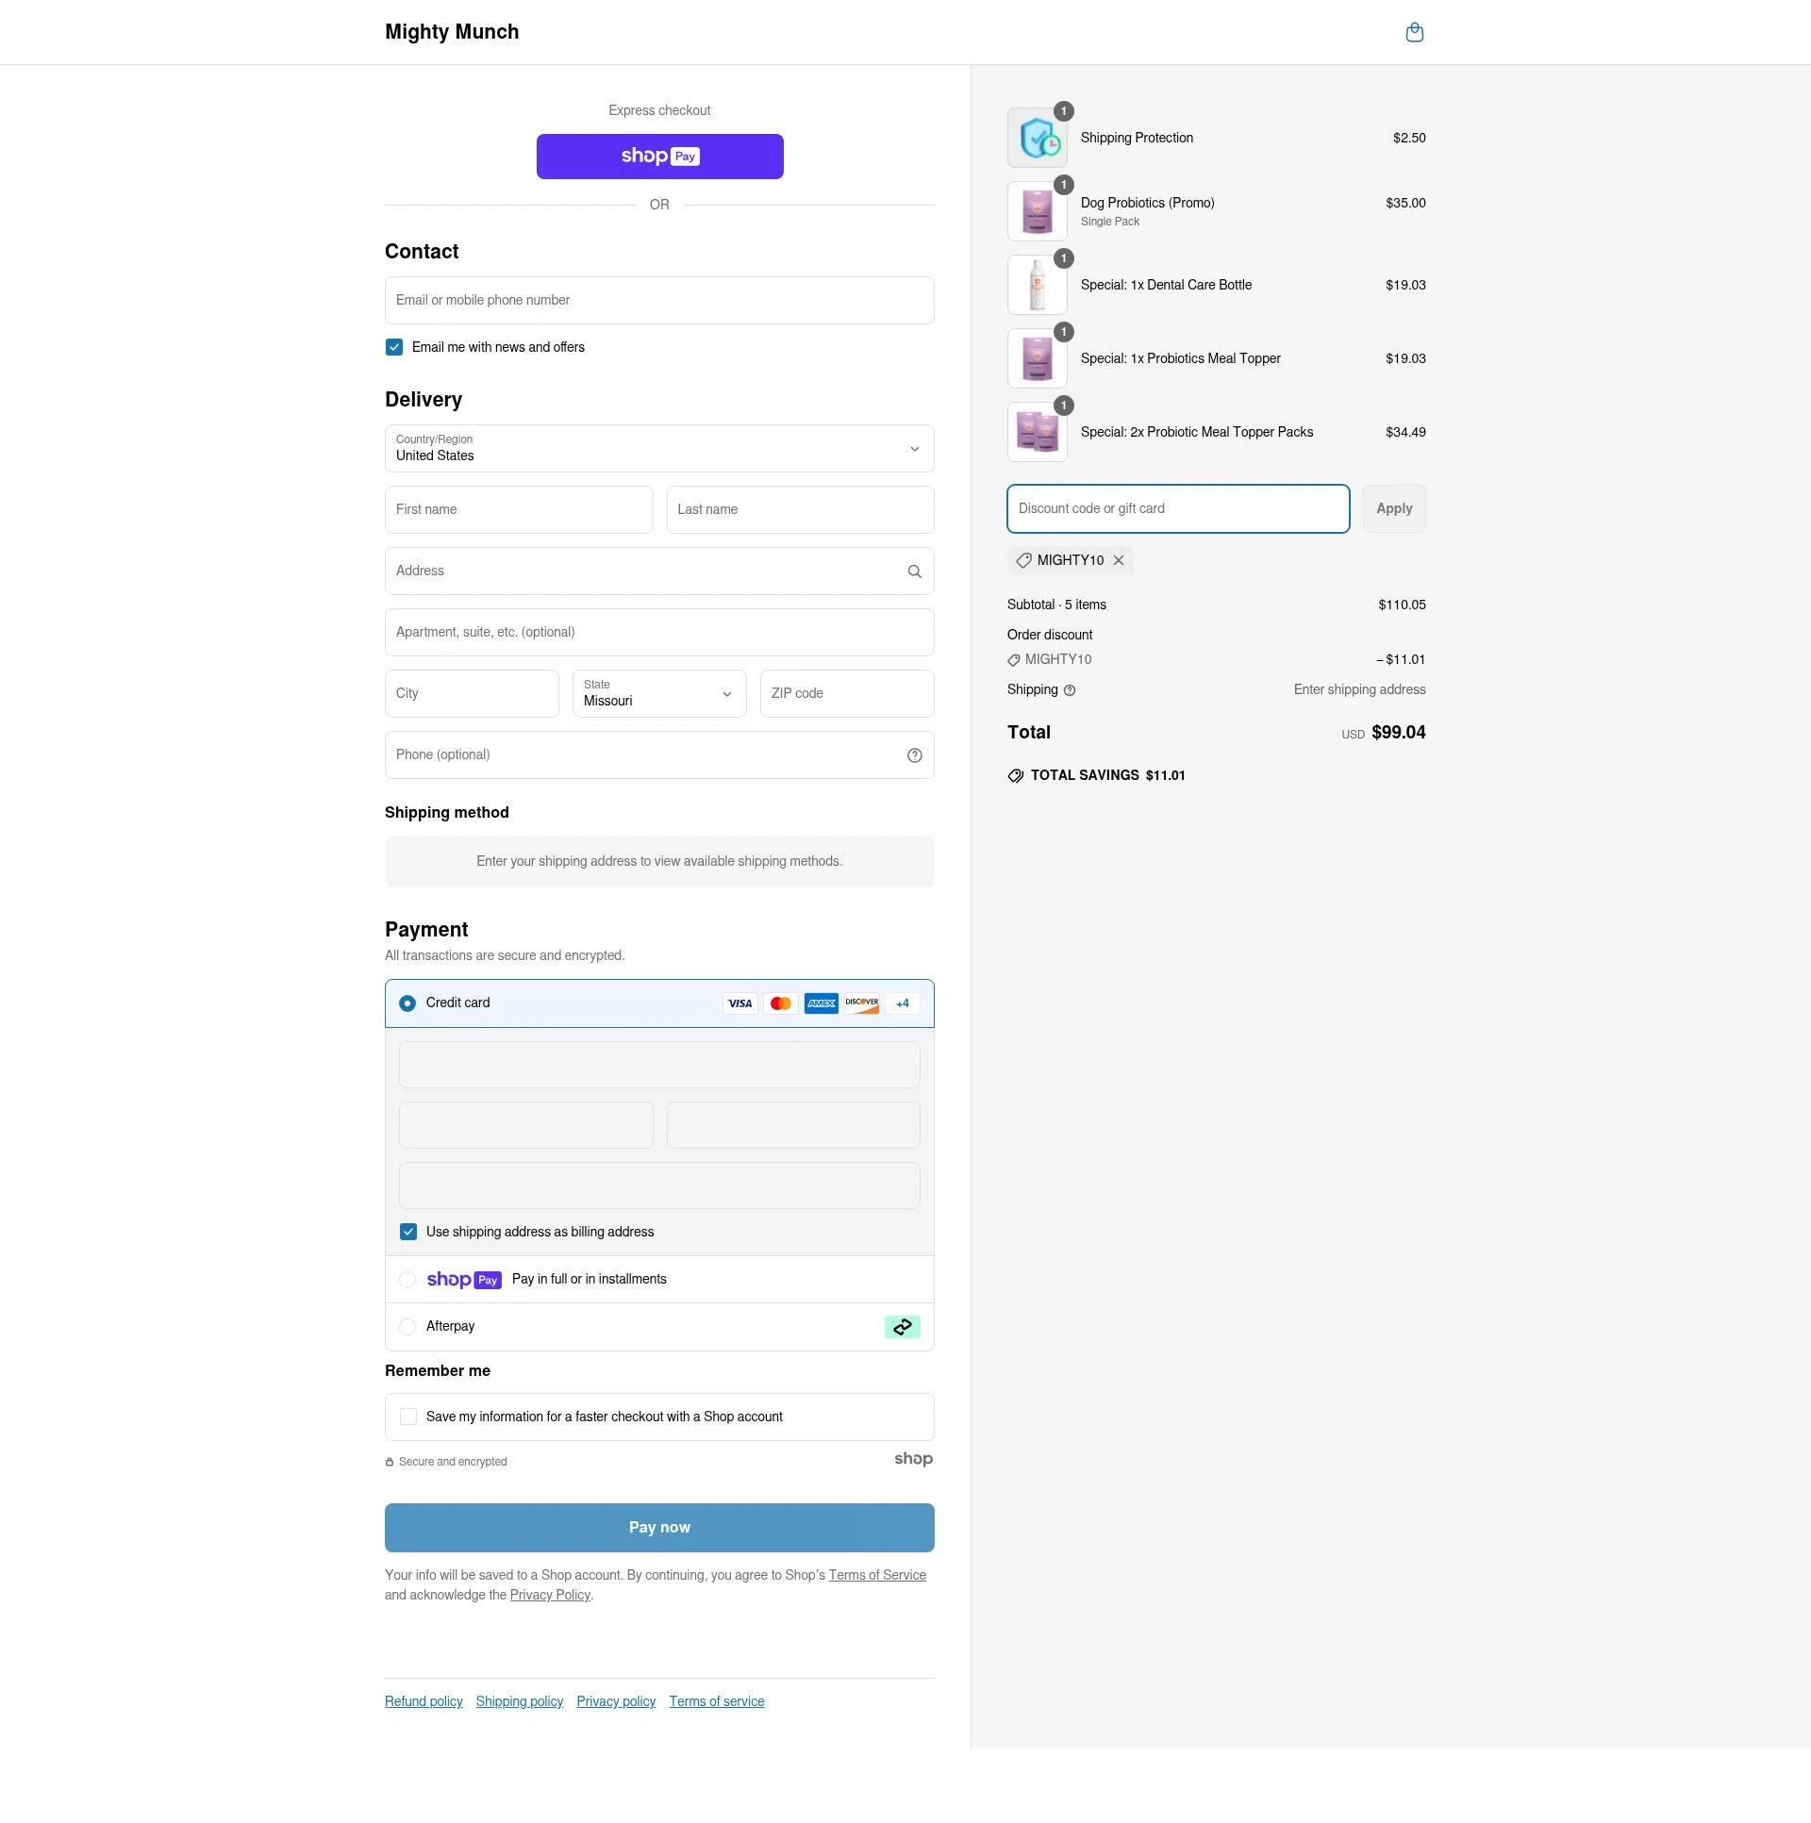1811x1823 pixels.
Task: Click the Pay now button
Action: 658,1527
